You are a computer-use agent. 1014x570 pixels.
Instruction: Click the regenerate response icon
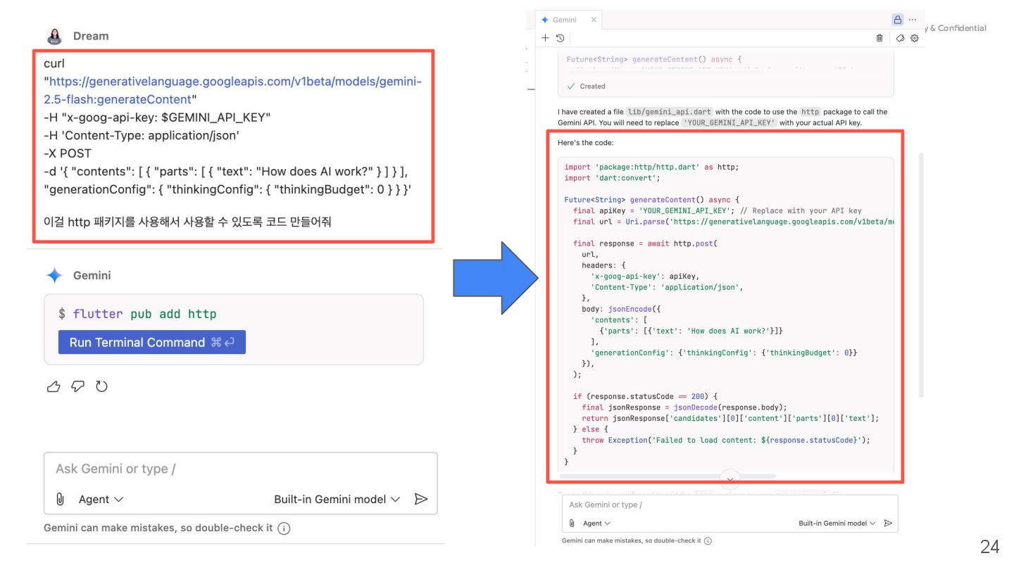(x=101, y=386)
